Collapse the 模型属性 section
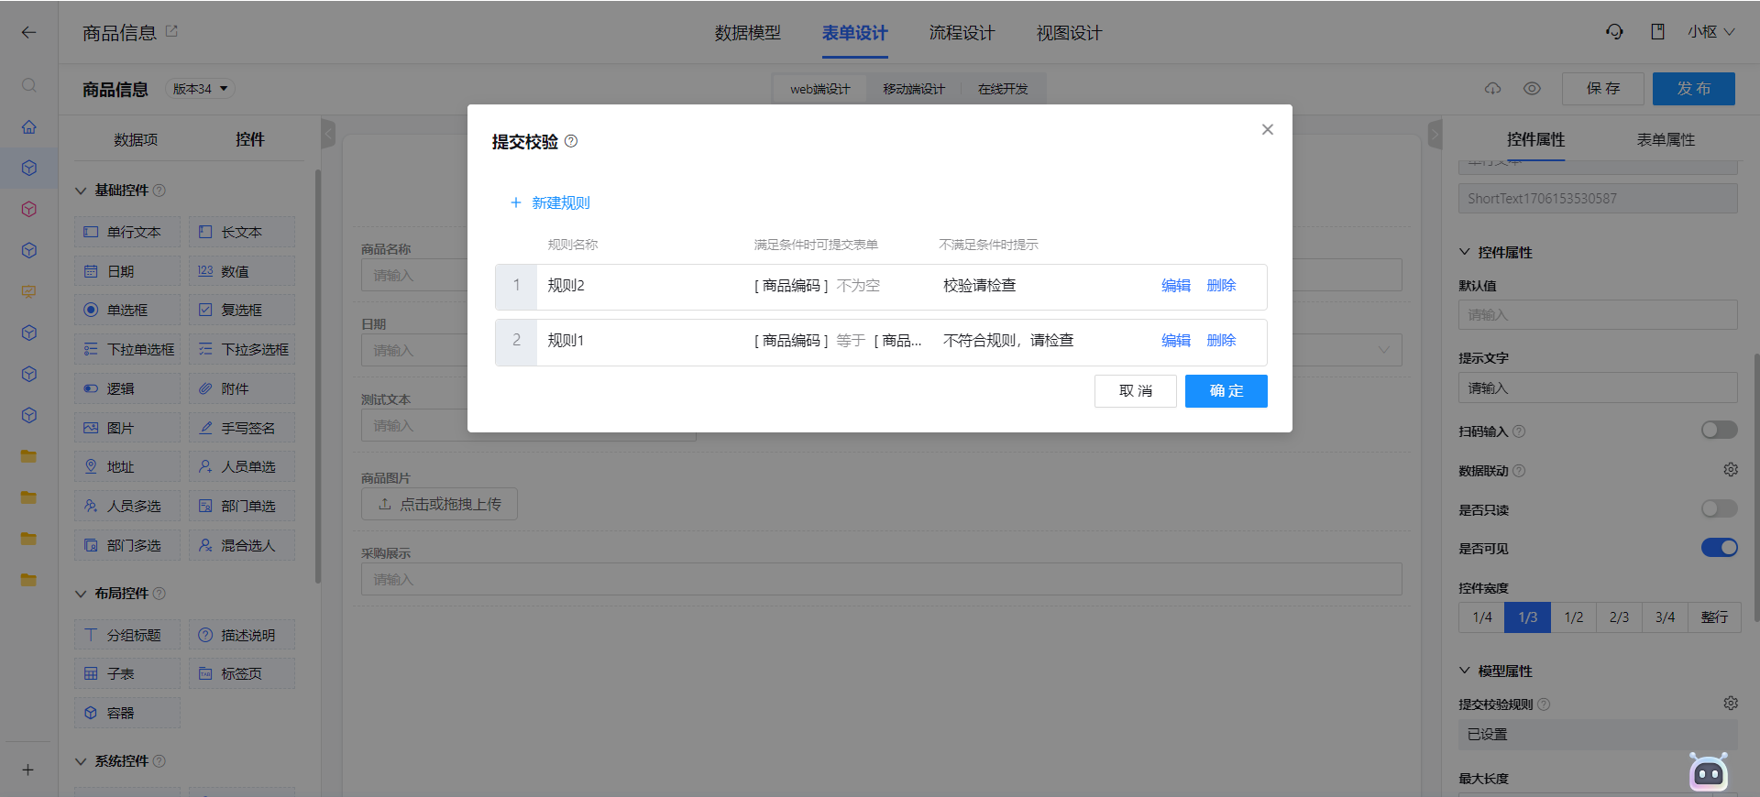 (1464, 671)
